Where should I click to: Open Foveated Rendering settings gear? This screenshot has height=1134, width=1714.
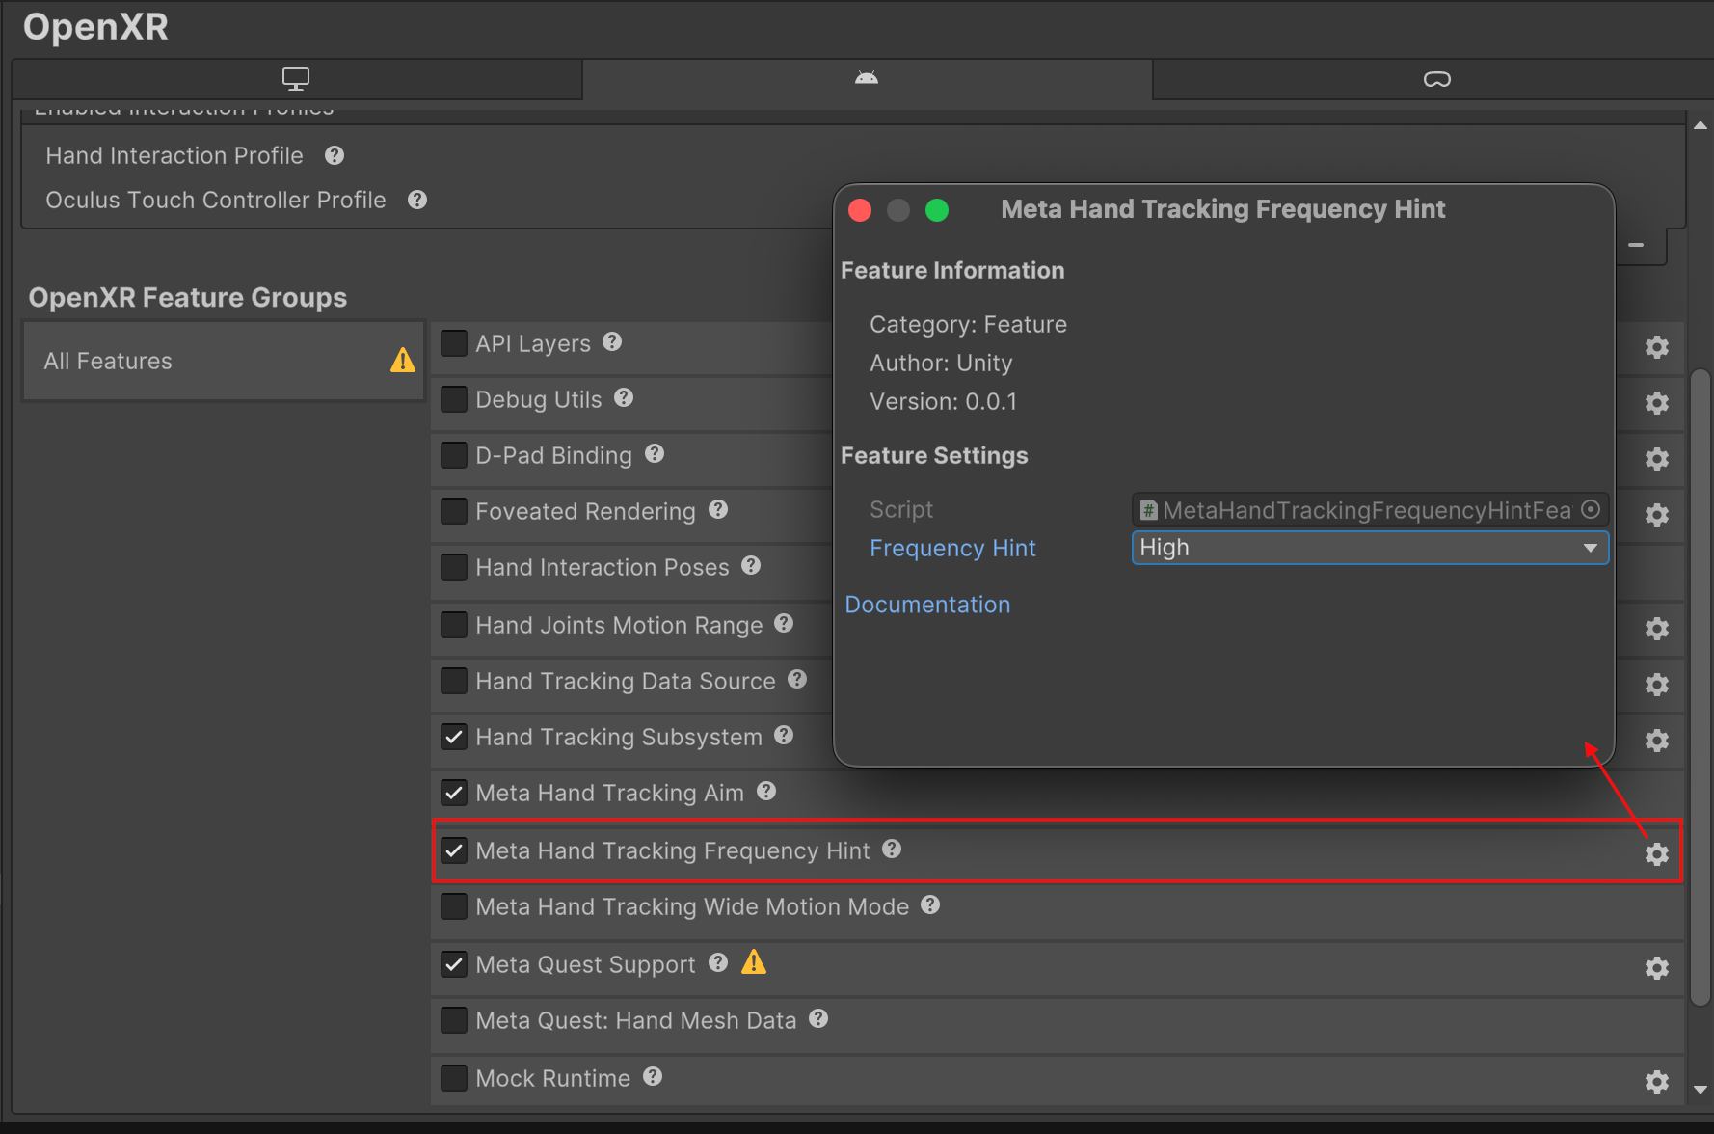[1657, 515]
